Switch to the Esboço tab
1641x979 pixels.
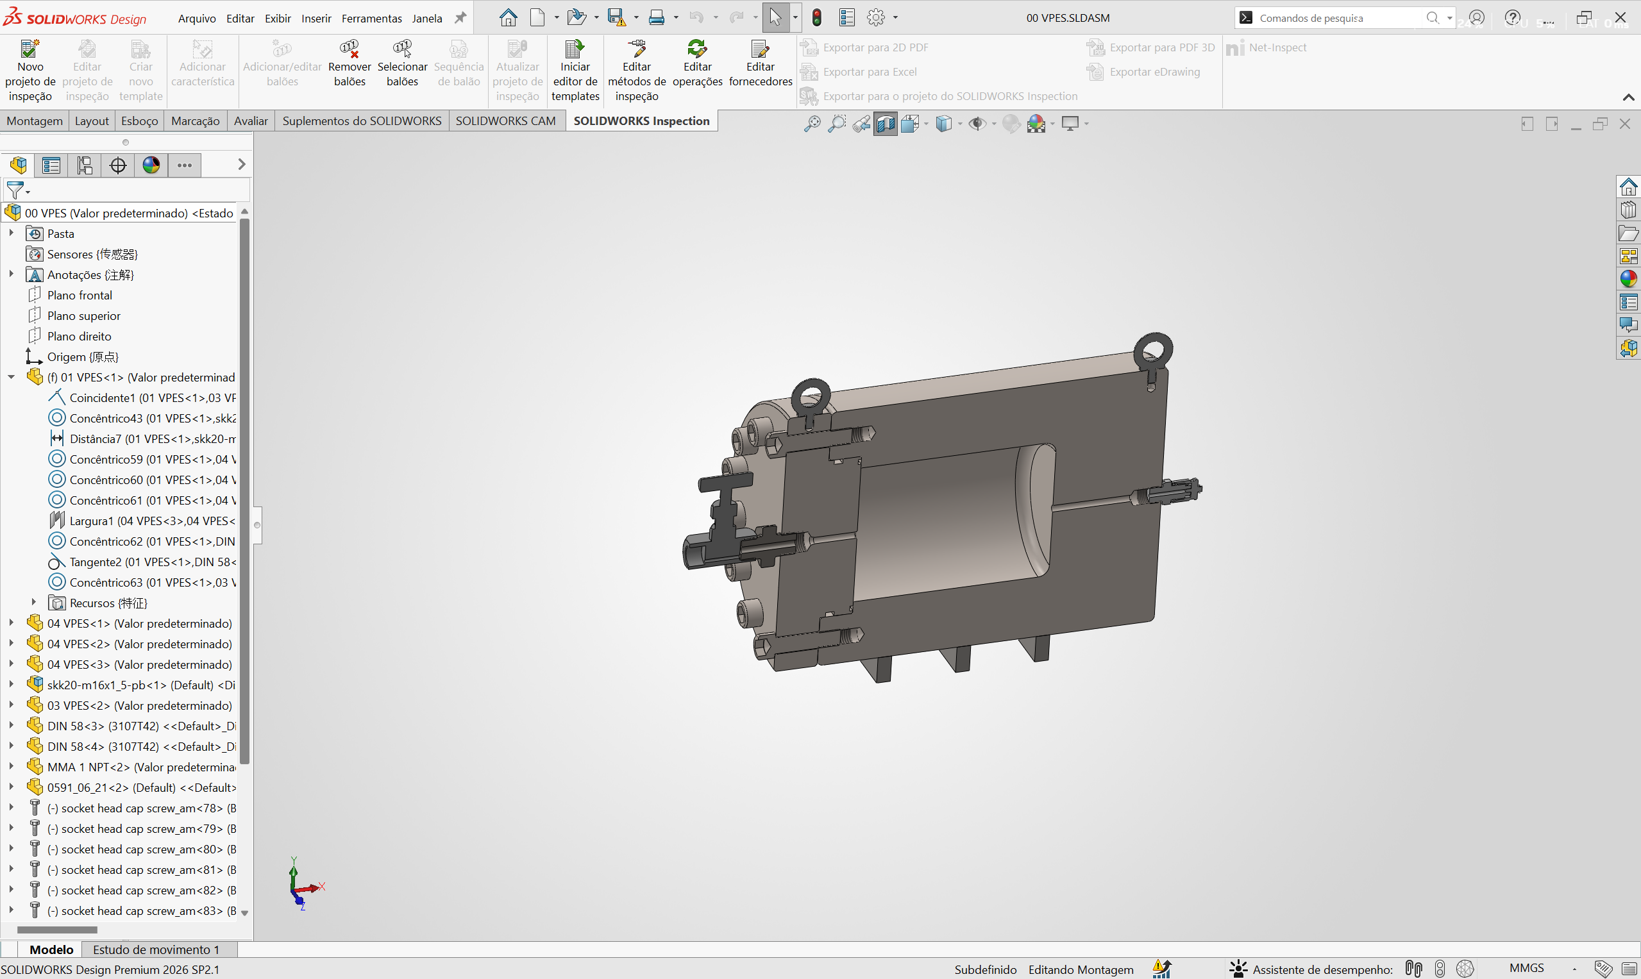coord(140,121)
